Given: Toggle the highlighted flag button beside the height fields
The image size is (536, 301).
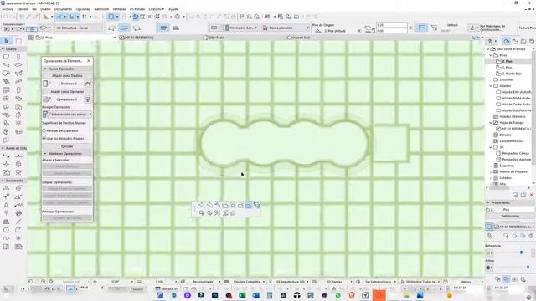Looking at the screenshot, I should point(422,28).
